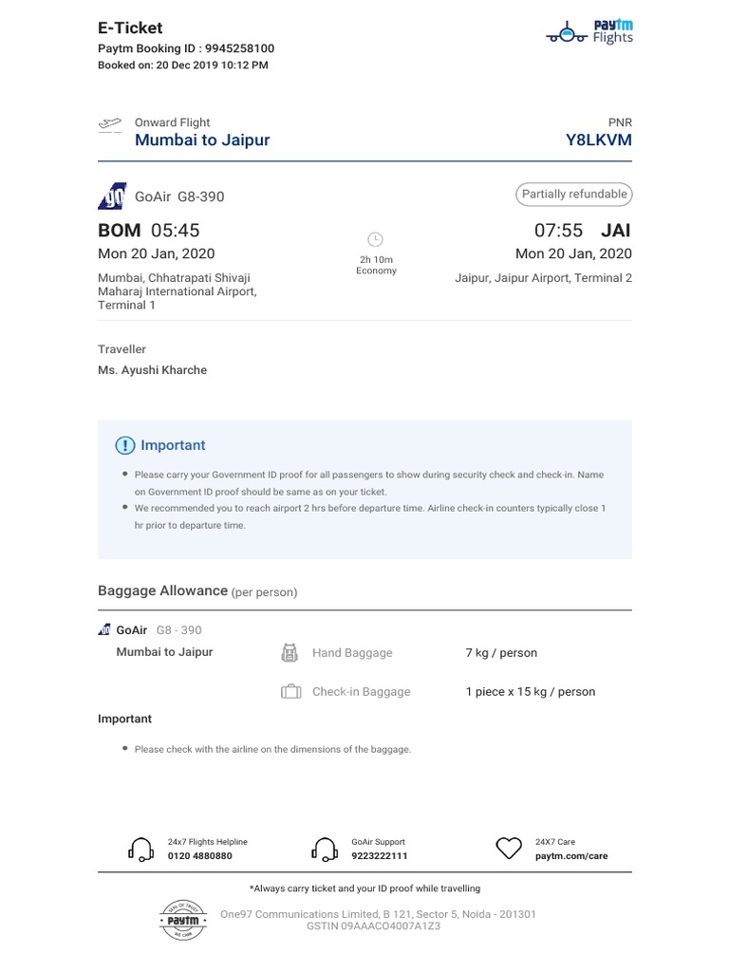729x972 pixels.
Task: Click the check-in baggage suitcase icon
Action: (x=290, y=692)
